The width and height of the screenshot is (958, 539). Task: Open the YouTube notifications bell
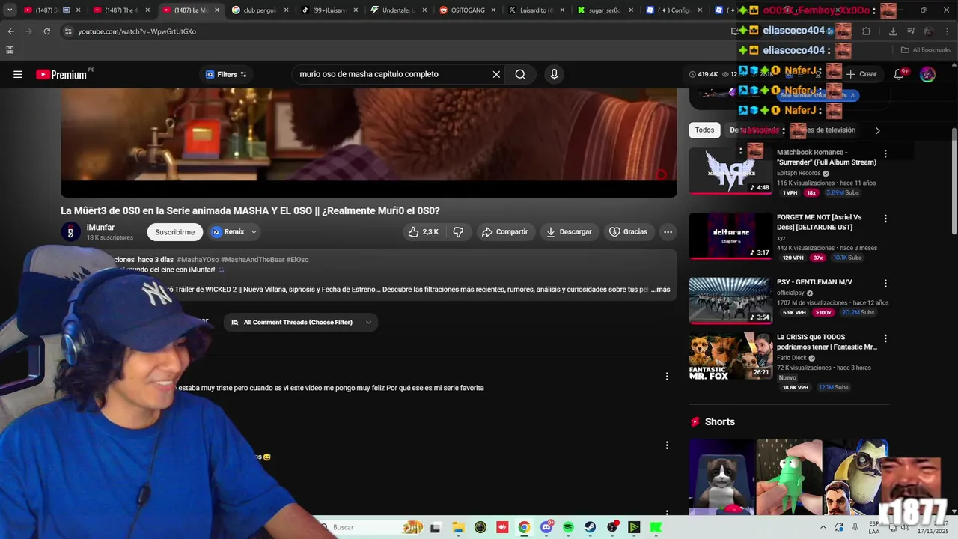899,74
